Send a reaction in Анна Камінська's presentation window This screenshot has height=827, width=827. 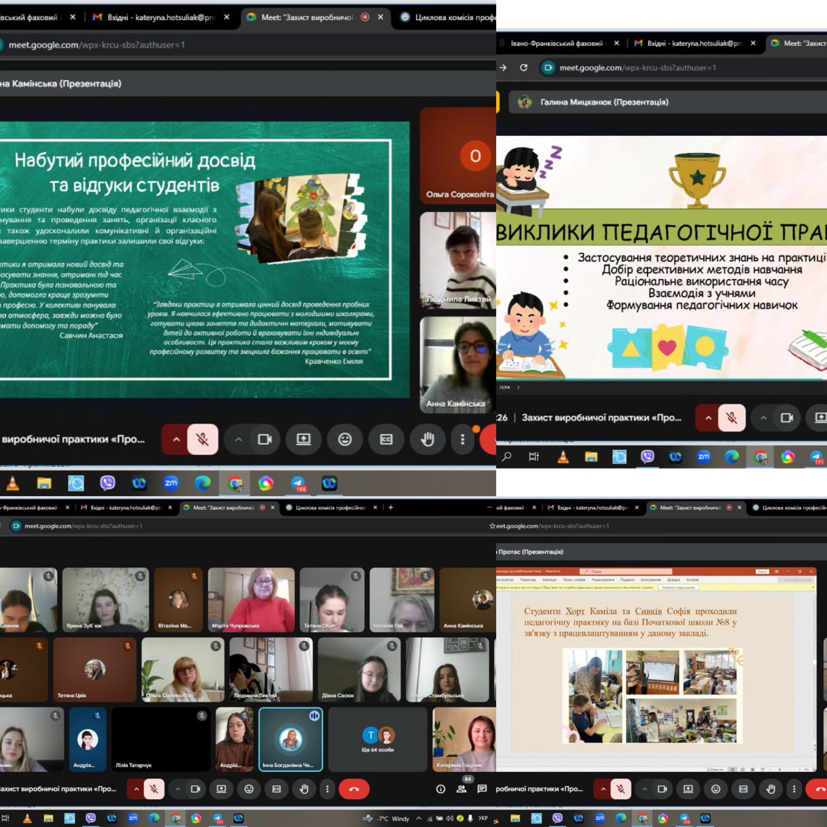click(x=345, y=439)
